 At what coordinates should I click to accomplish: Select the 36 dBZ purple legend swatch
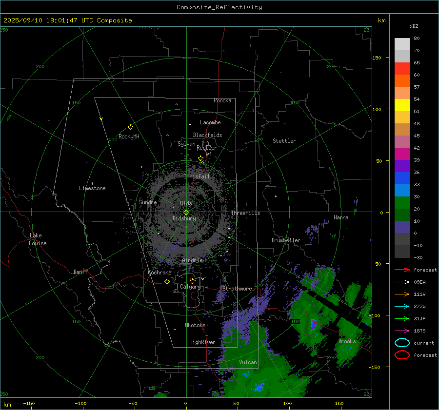coord(402,166)
